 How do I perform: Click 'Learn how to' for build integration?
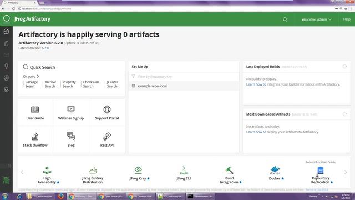(x=256, y=84)
